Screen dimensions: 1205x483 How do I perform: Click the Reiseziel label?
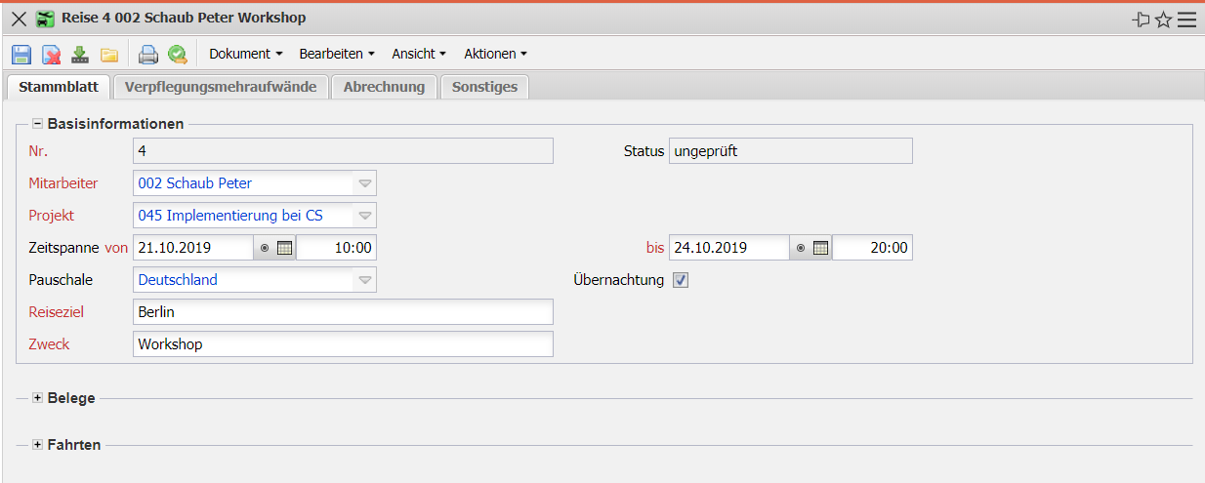click(57, 312)
